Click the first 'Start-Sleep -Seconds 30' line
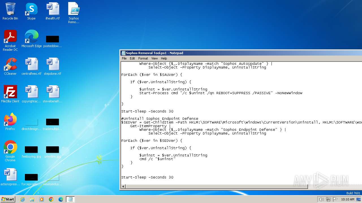This screenshot has height=203, width=362. tap(147, 111)
